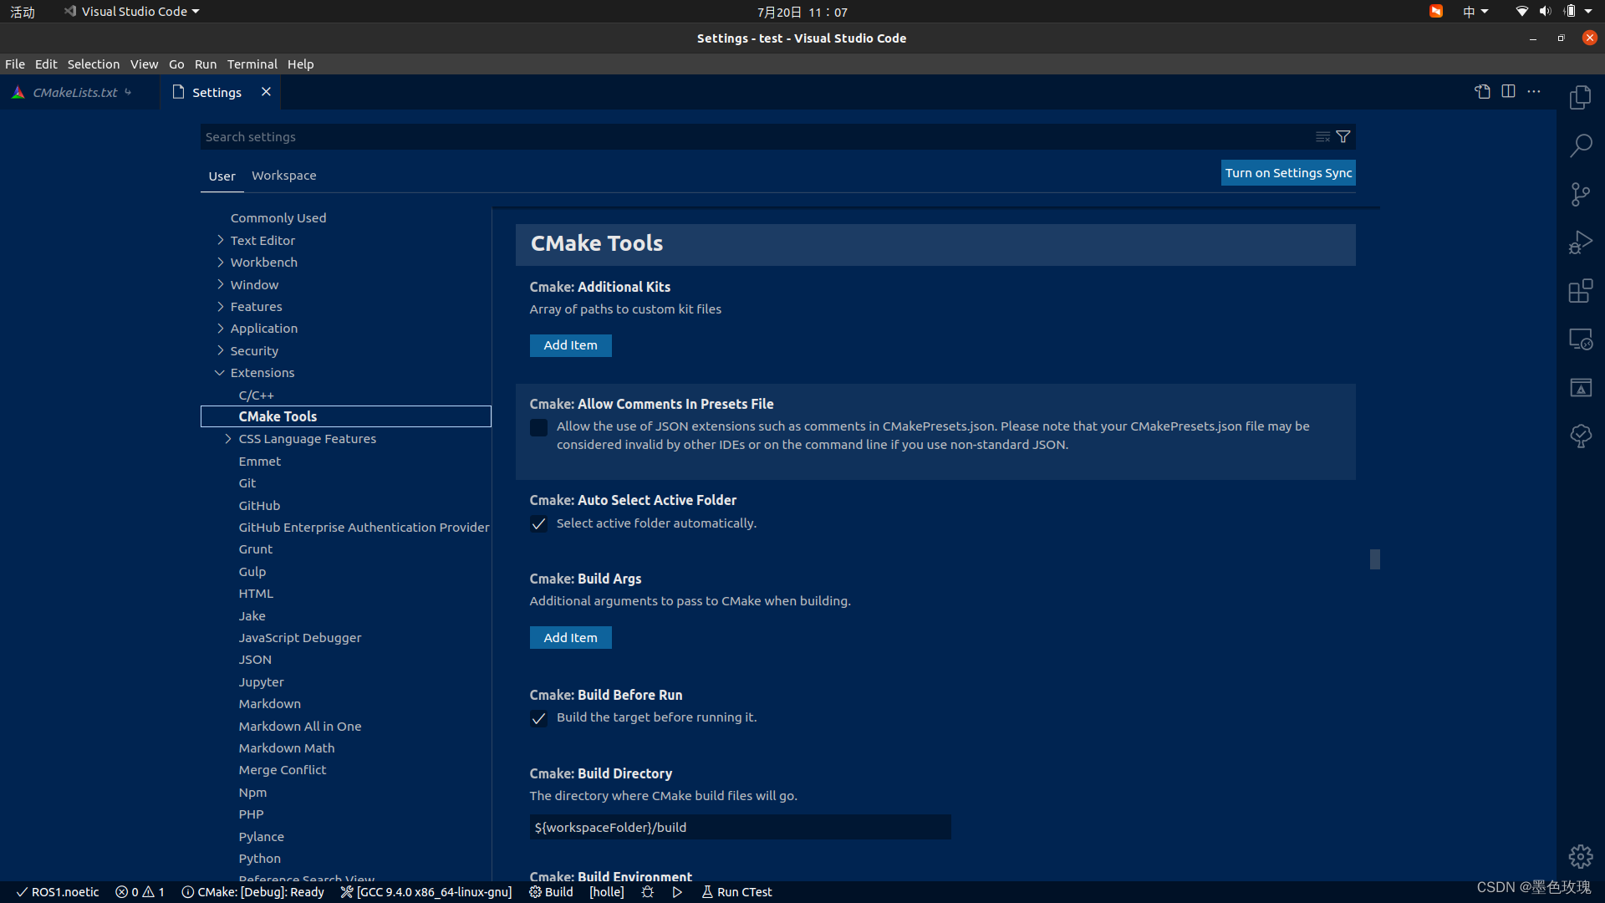
Task: Click the settings list scrollbar thumb
Action: click(1374, 559)
